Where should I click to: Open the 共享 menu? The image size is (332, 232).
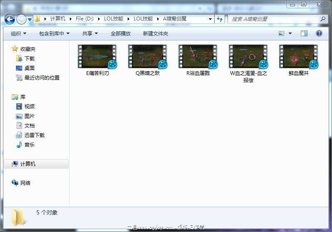click(90, 33)
